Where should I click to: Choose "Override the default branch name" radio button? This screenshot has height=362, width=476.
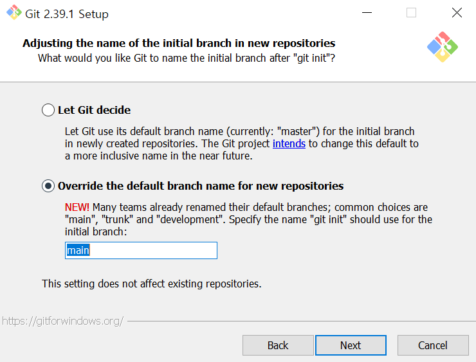tap(48, 186)
